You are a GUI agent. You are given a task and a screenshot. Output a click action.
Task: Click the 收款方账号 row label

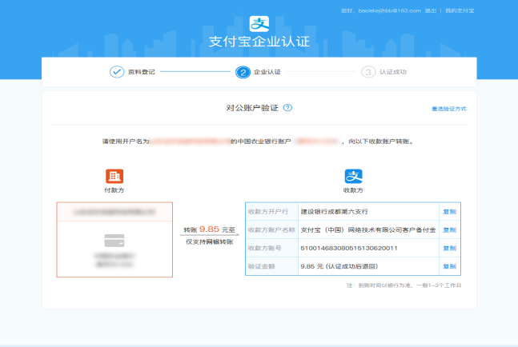265,248
